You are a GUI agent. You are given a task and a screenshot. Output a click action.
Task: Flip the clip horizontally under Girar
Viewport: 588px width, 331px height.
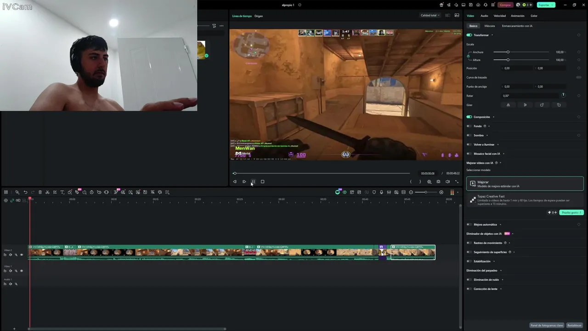pos(508,105)
